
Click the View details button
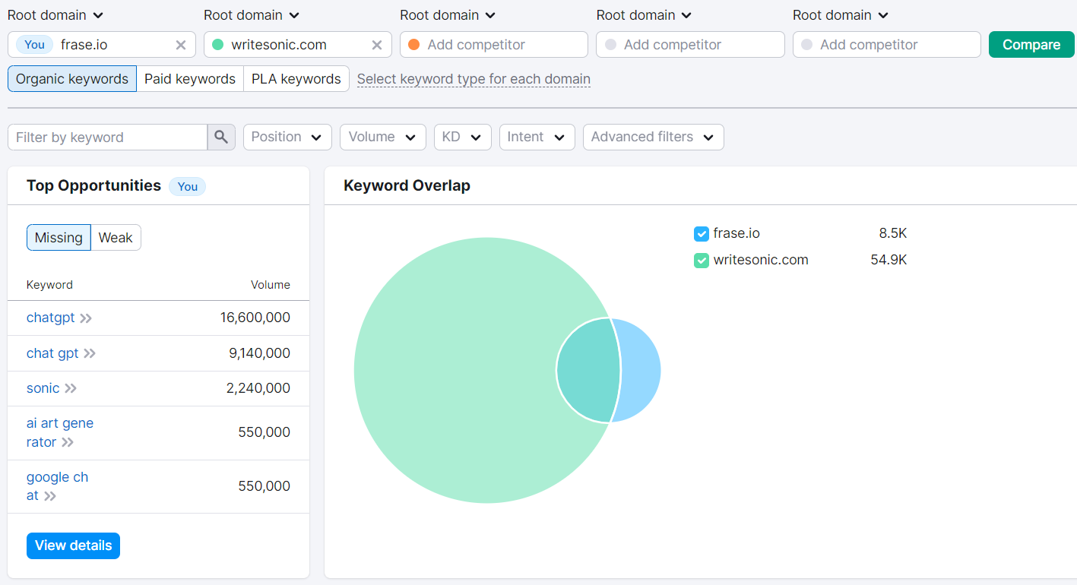pyautogui.click(x=73, y=545)
